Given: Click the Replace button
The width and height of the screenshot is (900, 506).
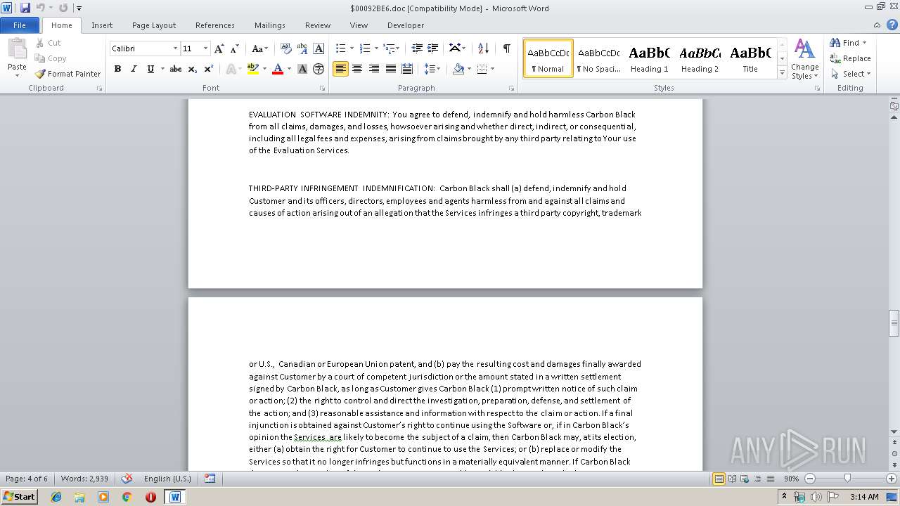Looking at the screenshot, I should click(x=850, y=58).
